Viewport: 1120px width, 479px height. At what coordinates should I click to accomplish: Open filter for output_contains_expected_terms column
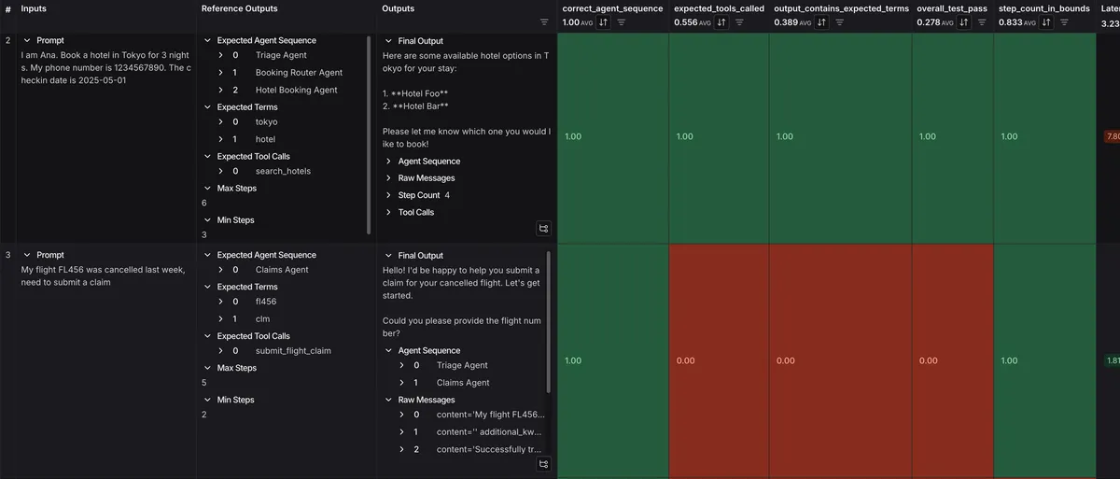coord(840,21)
